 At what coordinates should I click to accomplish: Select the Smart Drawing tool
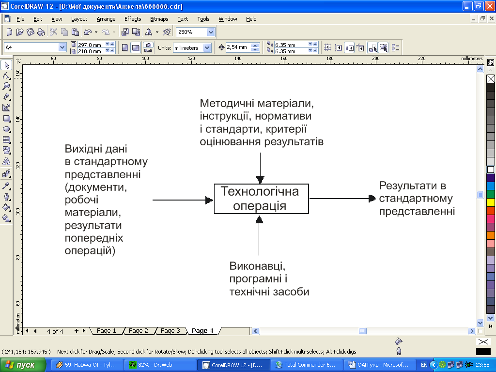6,108
